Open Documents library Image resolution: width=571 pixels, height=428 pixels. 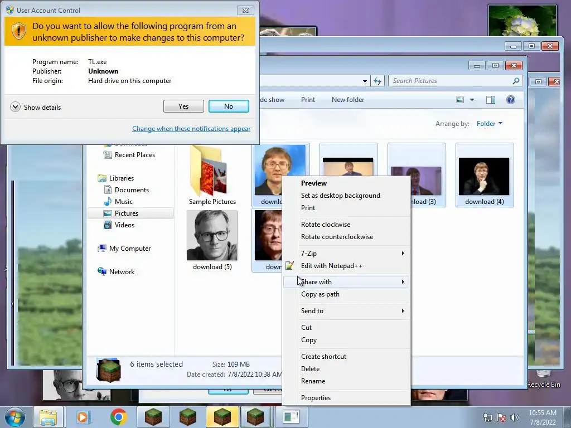click(x=132, y=190)
